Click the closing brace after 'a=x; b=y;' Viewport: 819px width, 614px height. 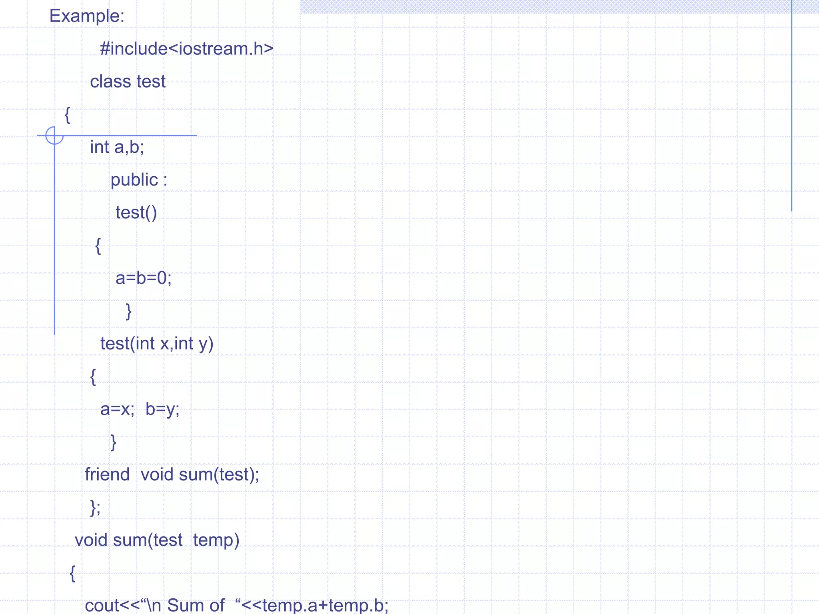click(x=113, y=442)
